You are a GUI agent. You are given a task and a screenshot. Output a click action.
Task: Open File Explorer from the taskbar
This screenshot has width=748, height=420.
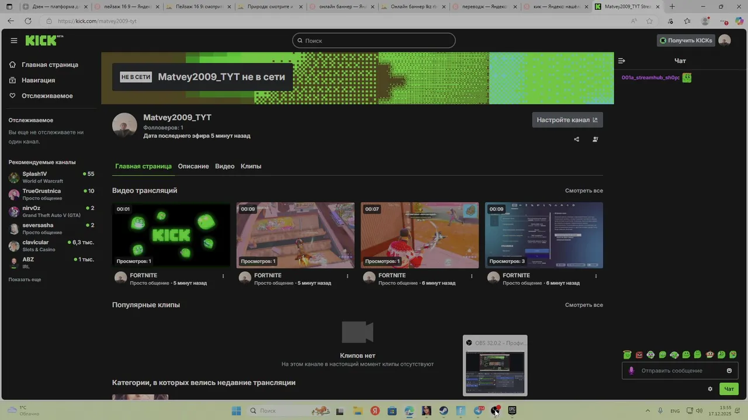click(357, 411)
